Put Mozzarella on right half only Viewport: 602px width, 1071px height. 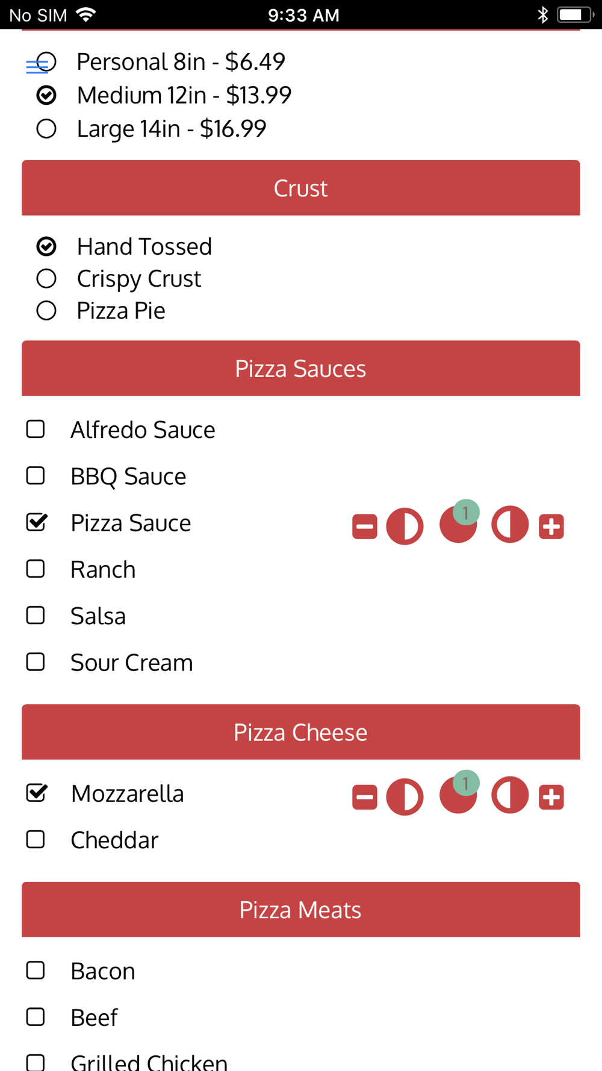(510, 796)
